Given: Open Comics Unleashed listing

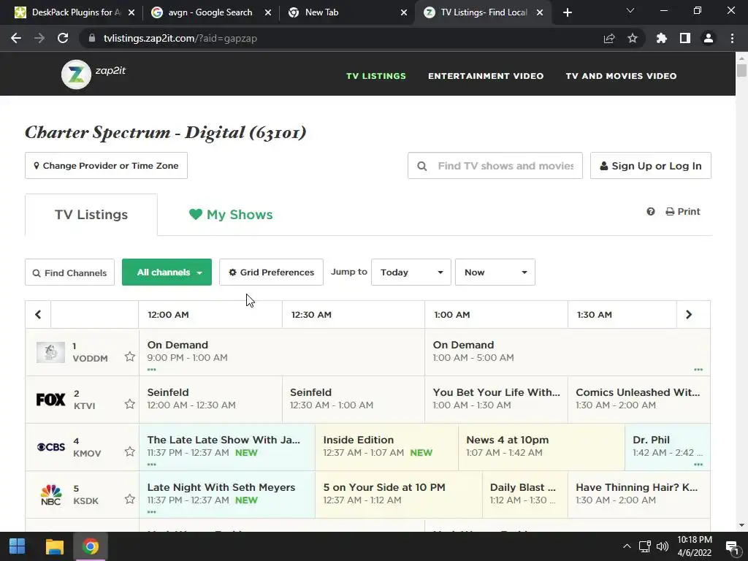Looking at the screenshot, I should 638,400.
